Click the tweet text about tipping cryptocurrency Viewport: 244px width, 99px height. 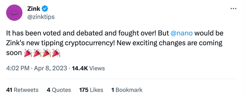114,43
